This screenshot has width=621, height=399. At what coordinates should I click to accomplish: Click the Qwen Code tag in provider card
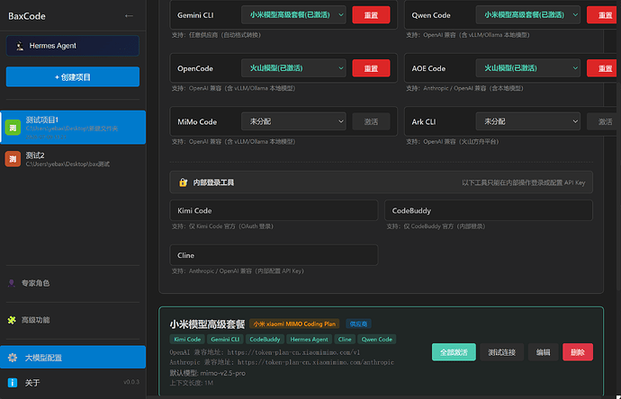(376, 340)
